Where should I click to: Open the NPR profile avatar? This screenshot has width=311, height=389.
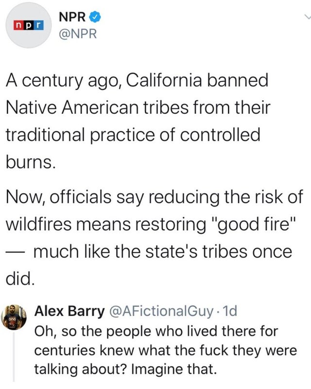coord(29,25)
